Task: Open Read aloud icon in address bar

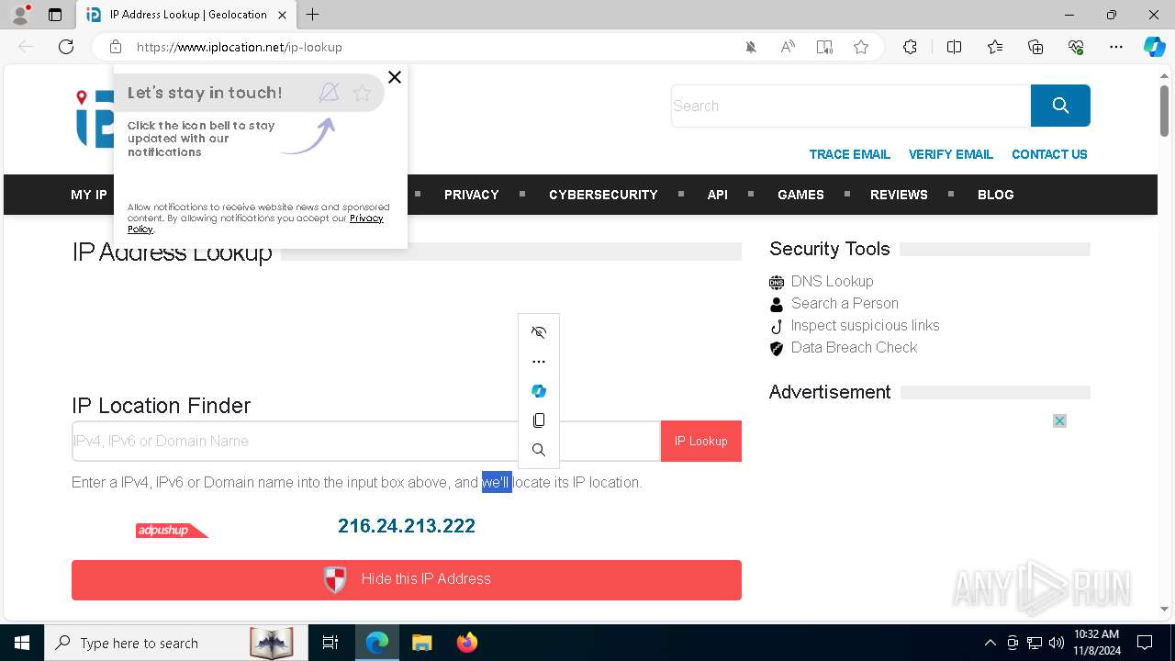Action: click(x=788, y=47)
